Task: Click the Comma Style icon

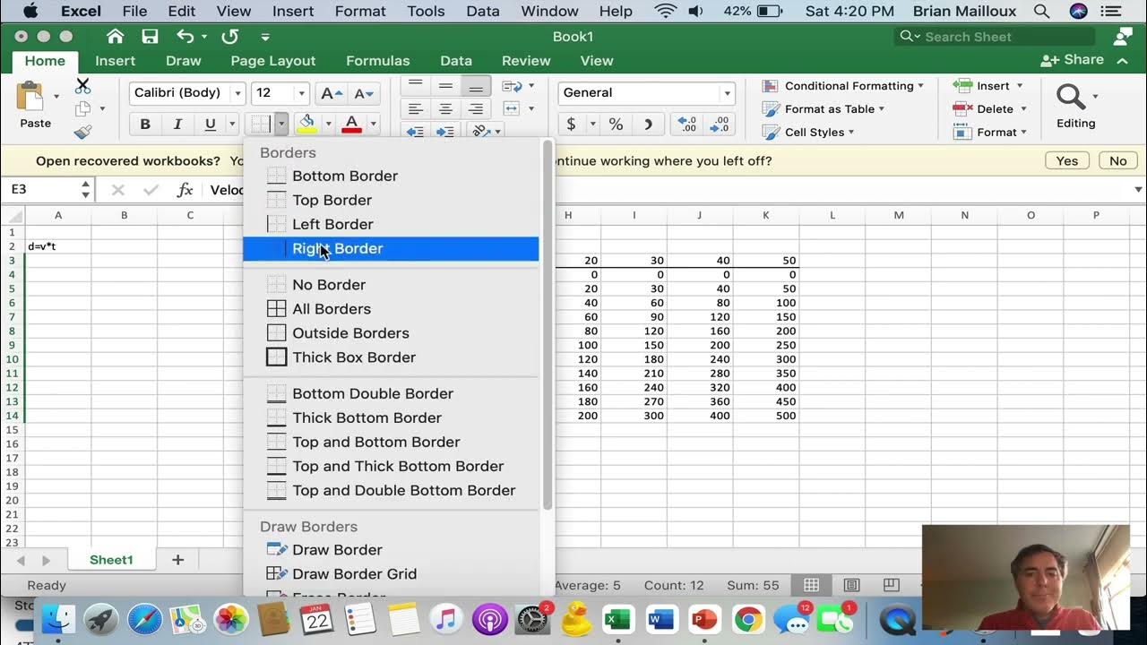Action: (x=648, y=125)
